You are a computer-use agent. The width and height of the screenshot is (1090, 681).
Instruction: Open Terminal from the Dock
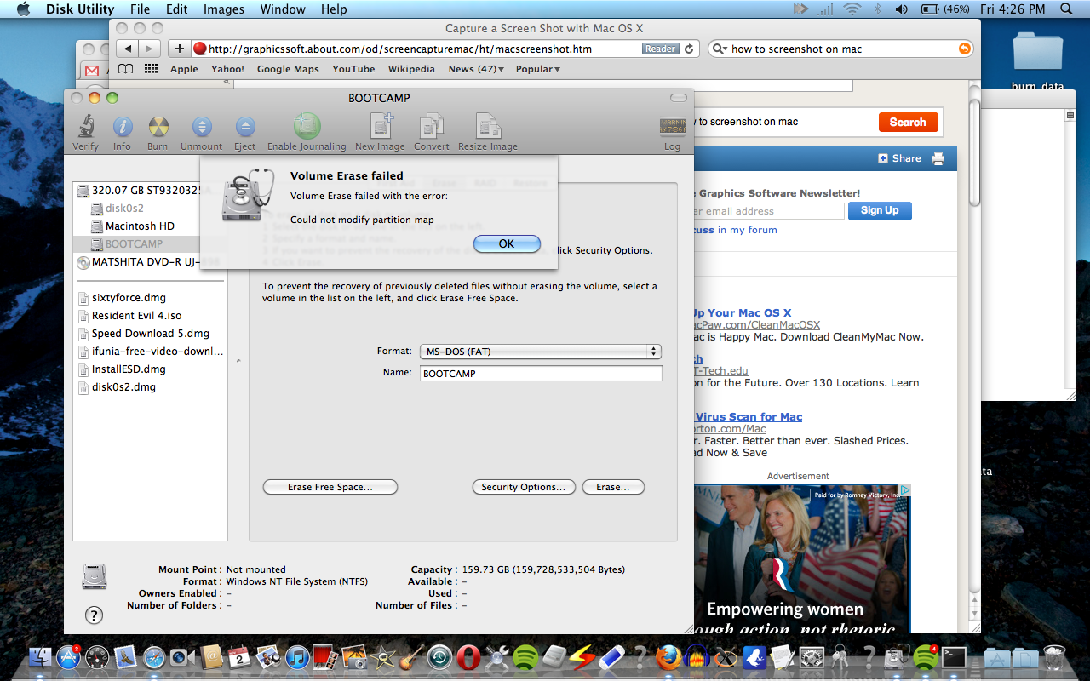coord(954,657)
